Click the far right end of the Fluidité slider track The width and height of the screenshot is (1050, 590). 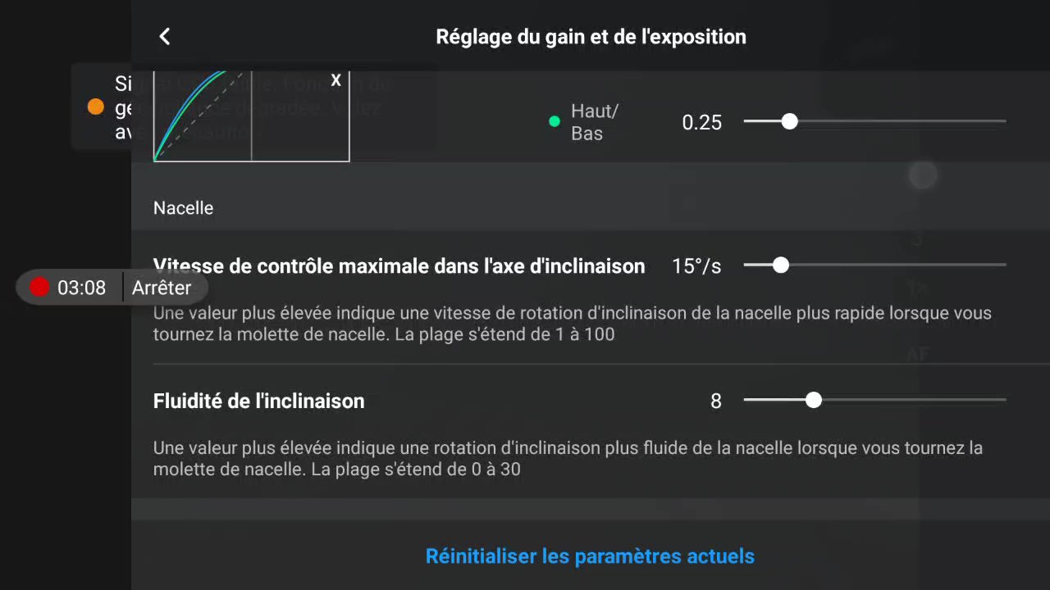pos(1002,400)
